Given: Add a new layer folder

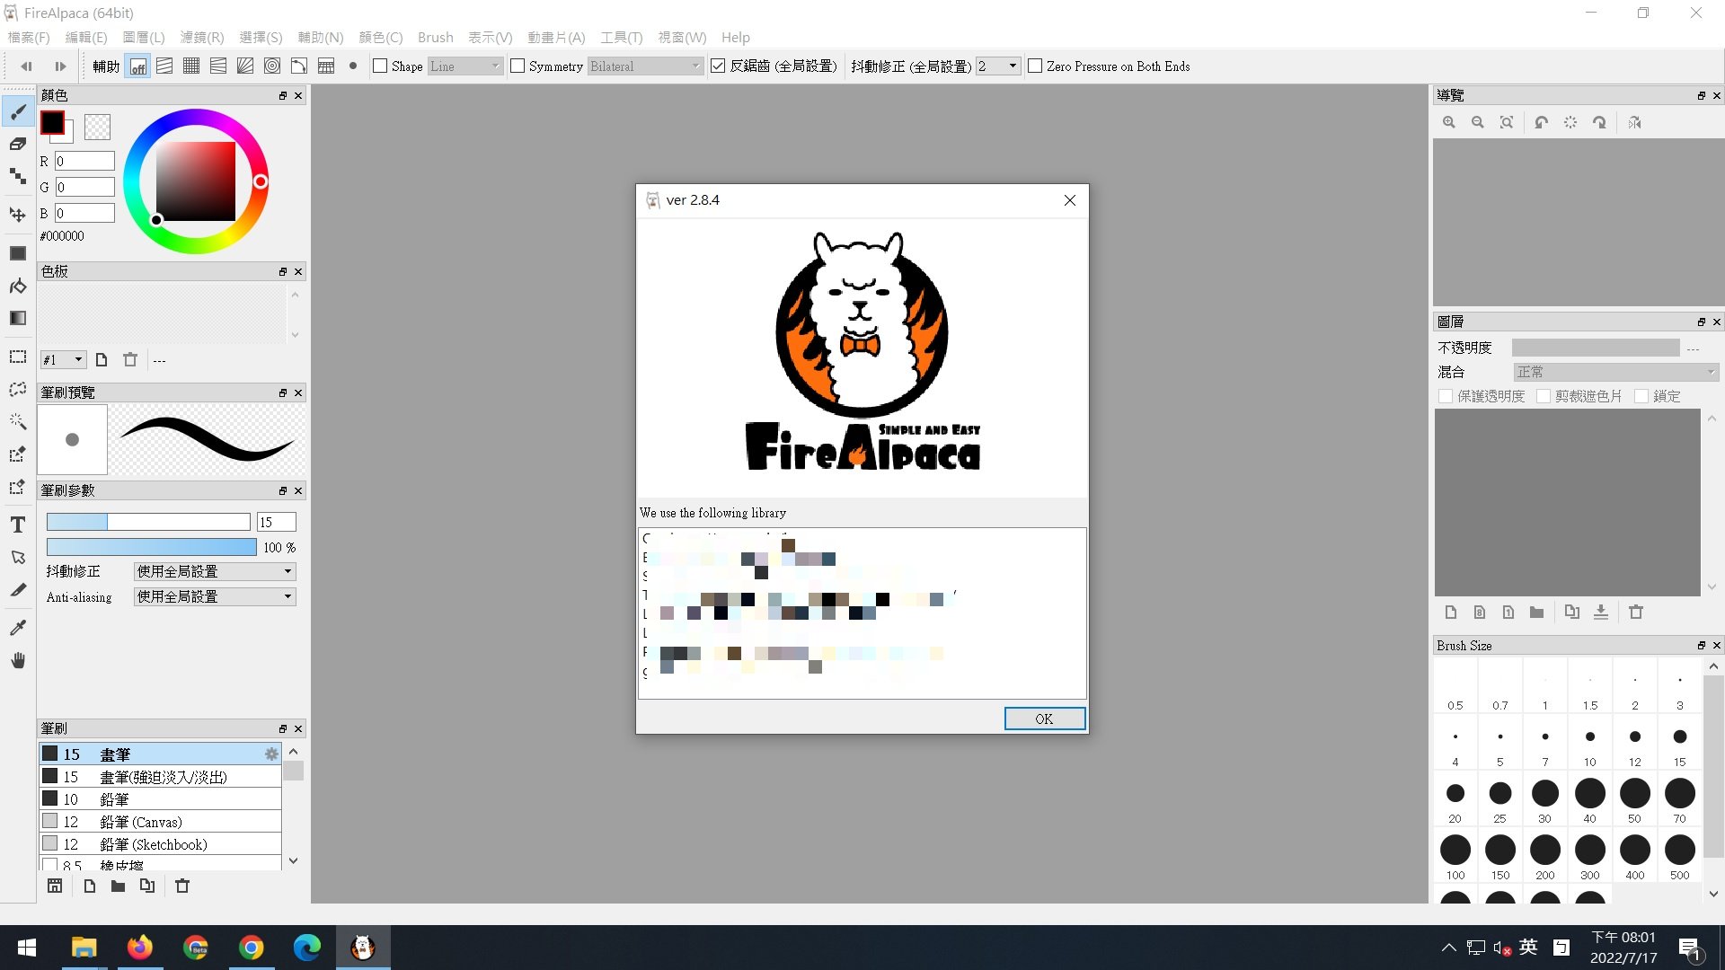Looking at the screenshot, I should tap(1537, 613).
